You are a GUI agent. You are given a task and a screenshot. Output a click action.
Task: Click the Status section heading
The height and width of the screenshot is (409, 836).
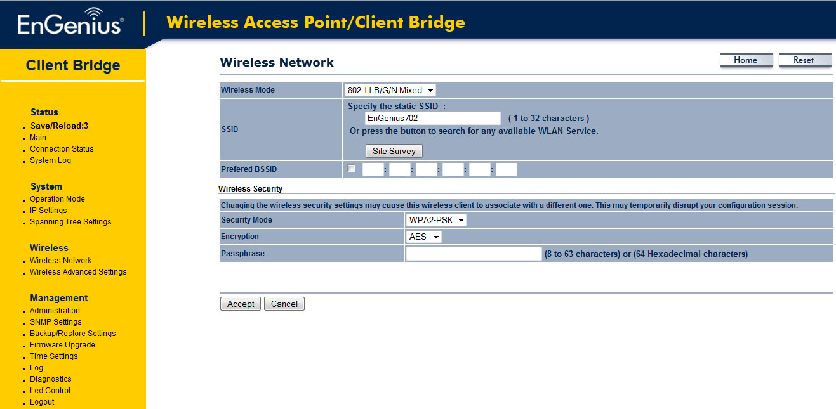tap(44, 112)
